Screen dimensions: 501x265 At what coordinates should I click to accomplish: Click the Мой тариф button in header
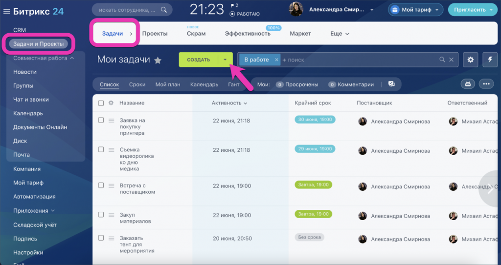[415, 9]
